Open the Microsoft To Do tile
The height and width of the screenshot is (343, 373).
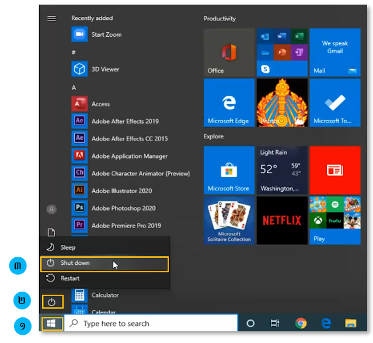tap(335, 103)
